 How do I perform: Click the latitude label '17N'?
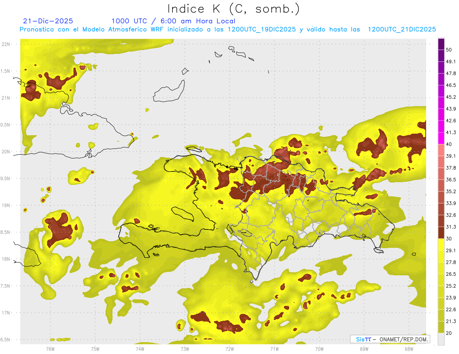(6, 313)
